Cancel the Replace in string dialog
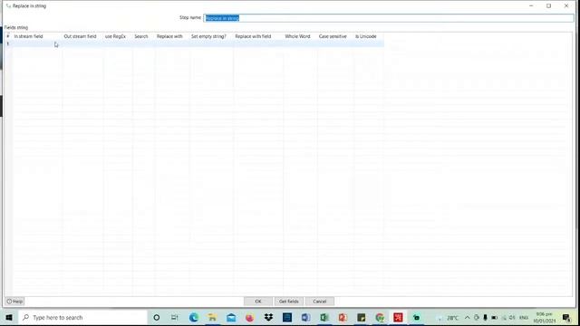This screenshot has width=580, height=326. pyautogui.click(x=320, y=302)
